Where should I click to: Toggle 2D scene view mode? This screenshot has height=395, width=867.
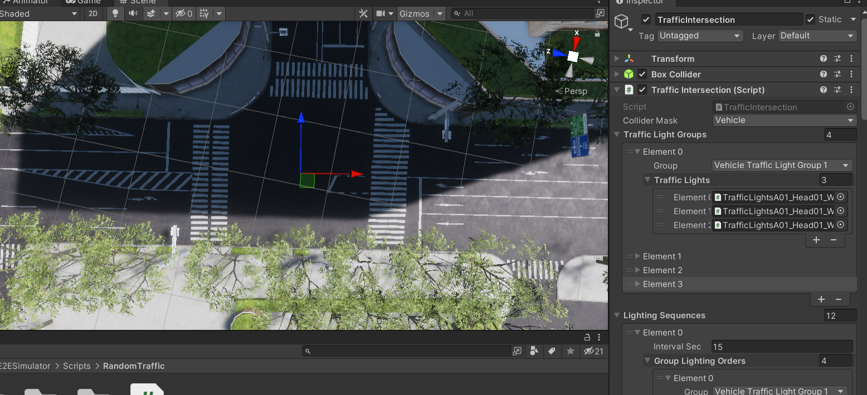coord(93,13)
